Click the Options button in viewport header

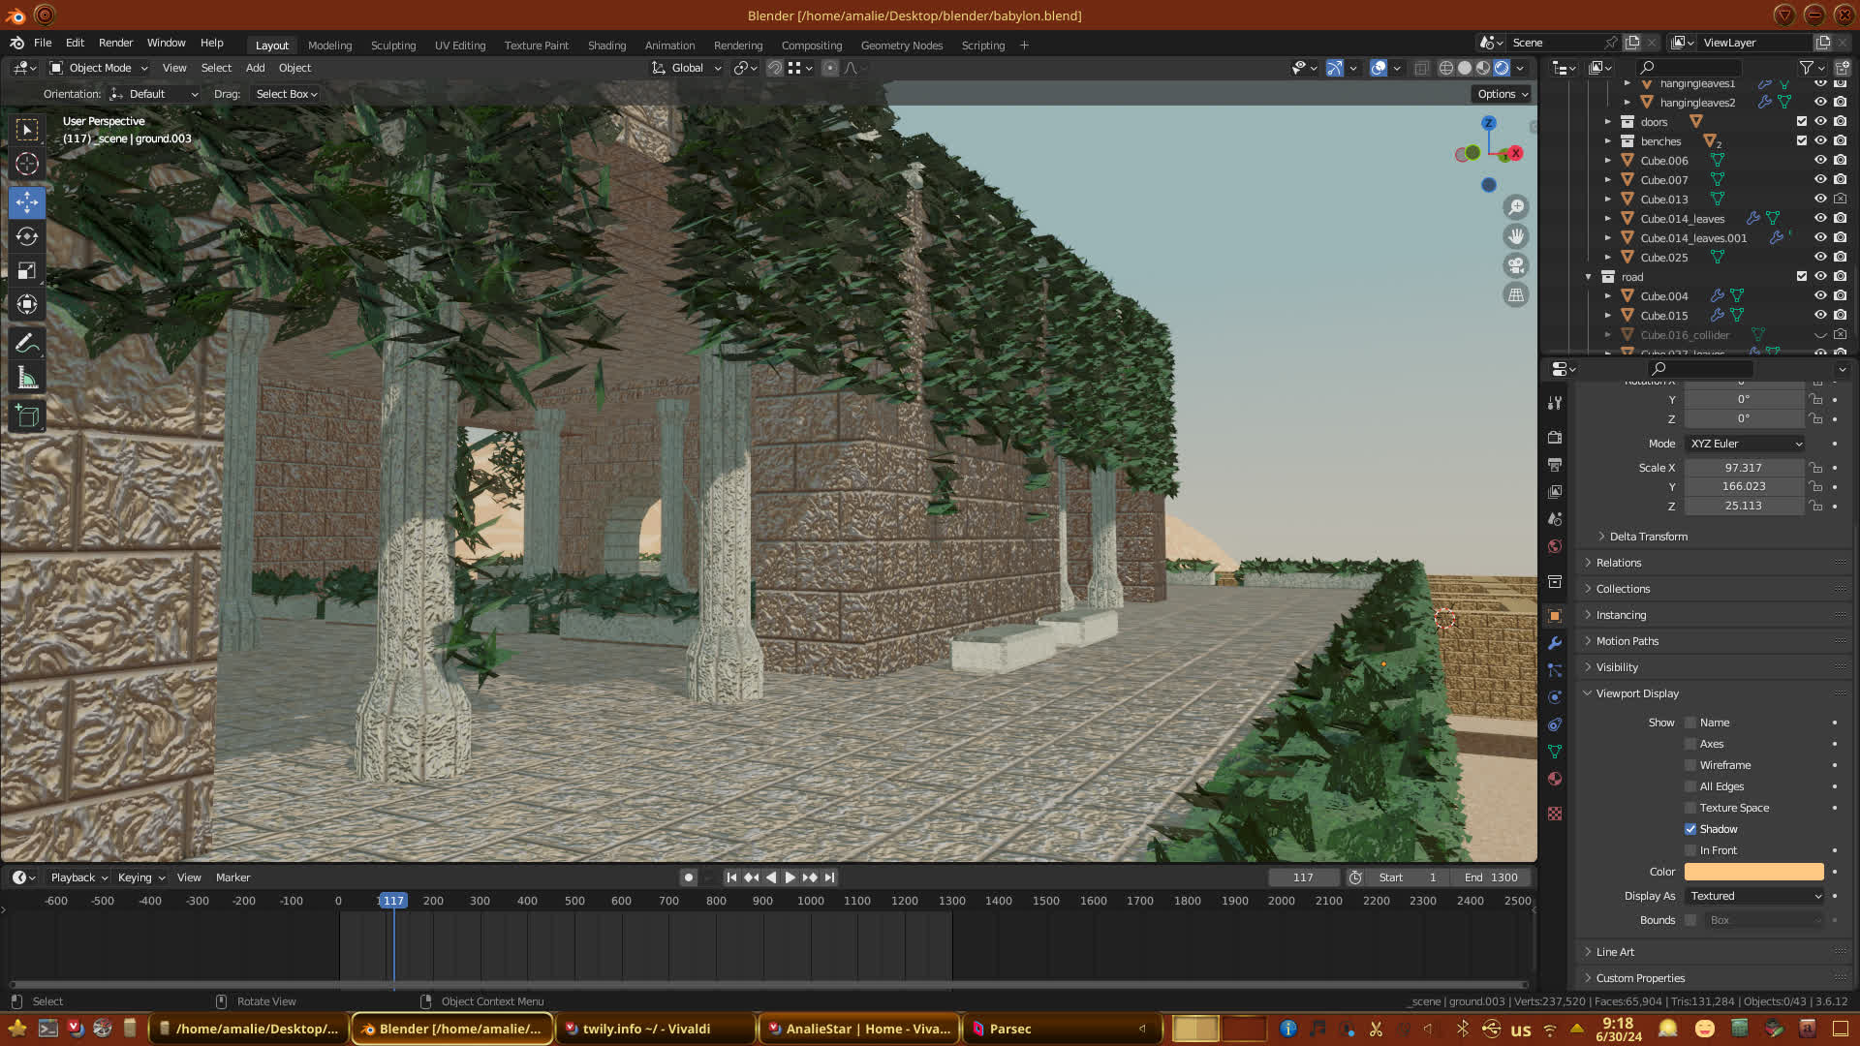click(1503, 94)
